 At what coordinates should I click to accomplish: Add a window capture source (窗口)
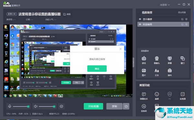click(x=183, y=60)
